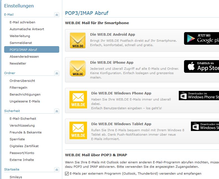Open Externe Inhalte settings
The height and width of the screenshot is (179, 219).
pyautogui.click(x=22, y=160)
